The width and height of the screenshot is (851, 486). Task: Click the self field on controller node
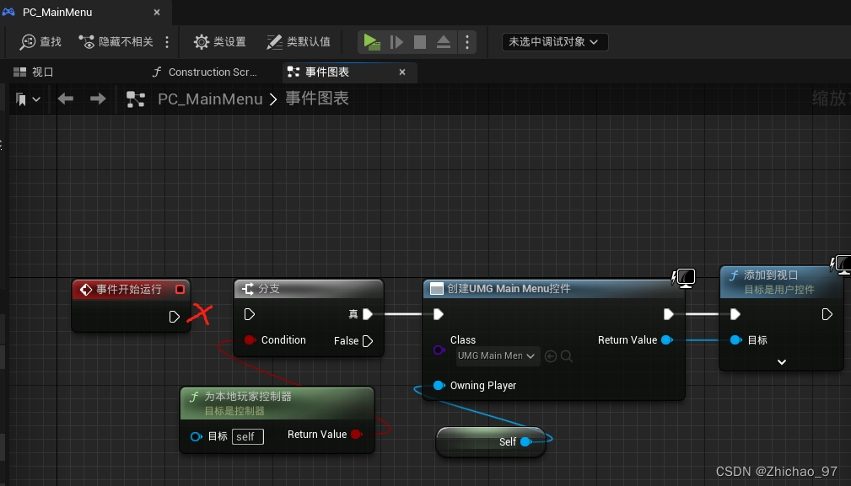(247, 436)
